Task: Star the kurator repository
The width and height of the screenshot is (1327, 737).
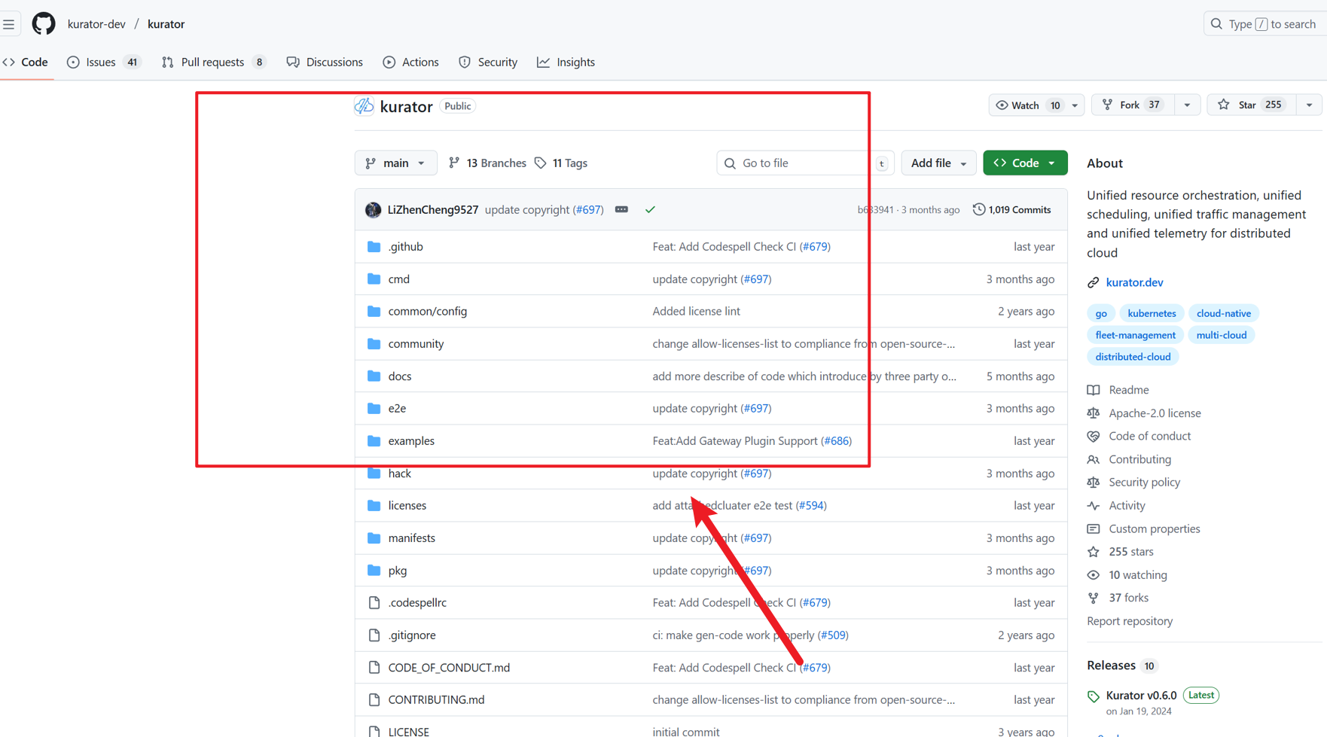Action: (x=1251, y=105)
